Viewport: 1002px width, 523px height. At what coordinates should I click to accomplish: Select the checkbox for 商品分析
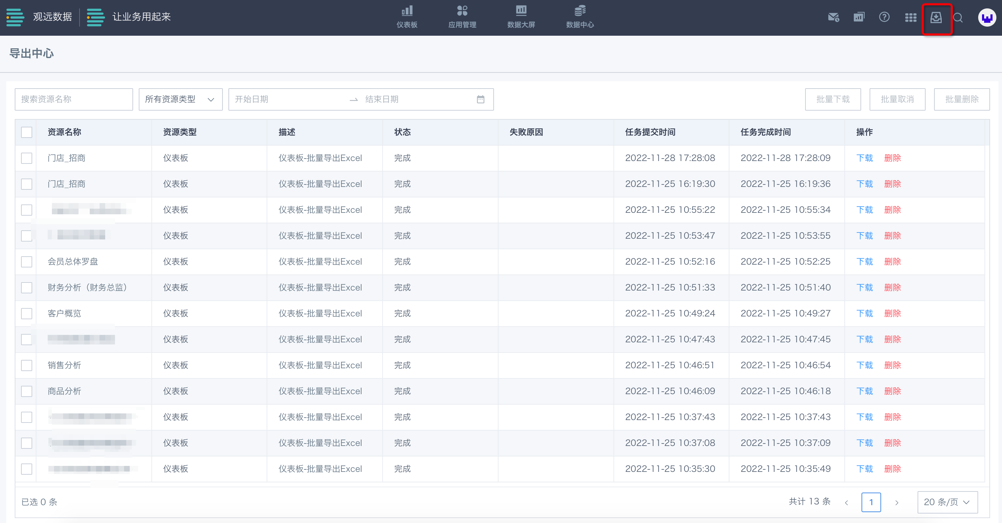click(x=26, y=391)
